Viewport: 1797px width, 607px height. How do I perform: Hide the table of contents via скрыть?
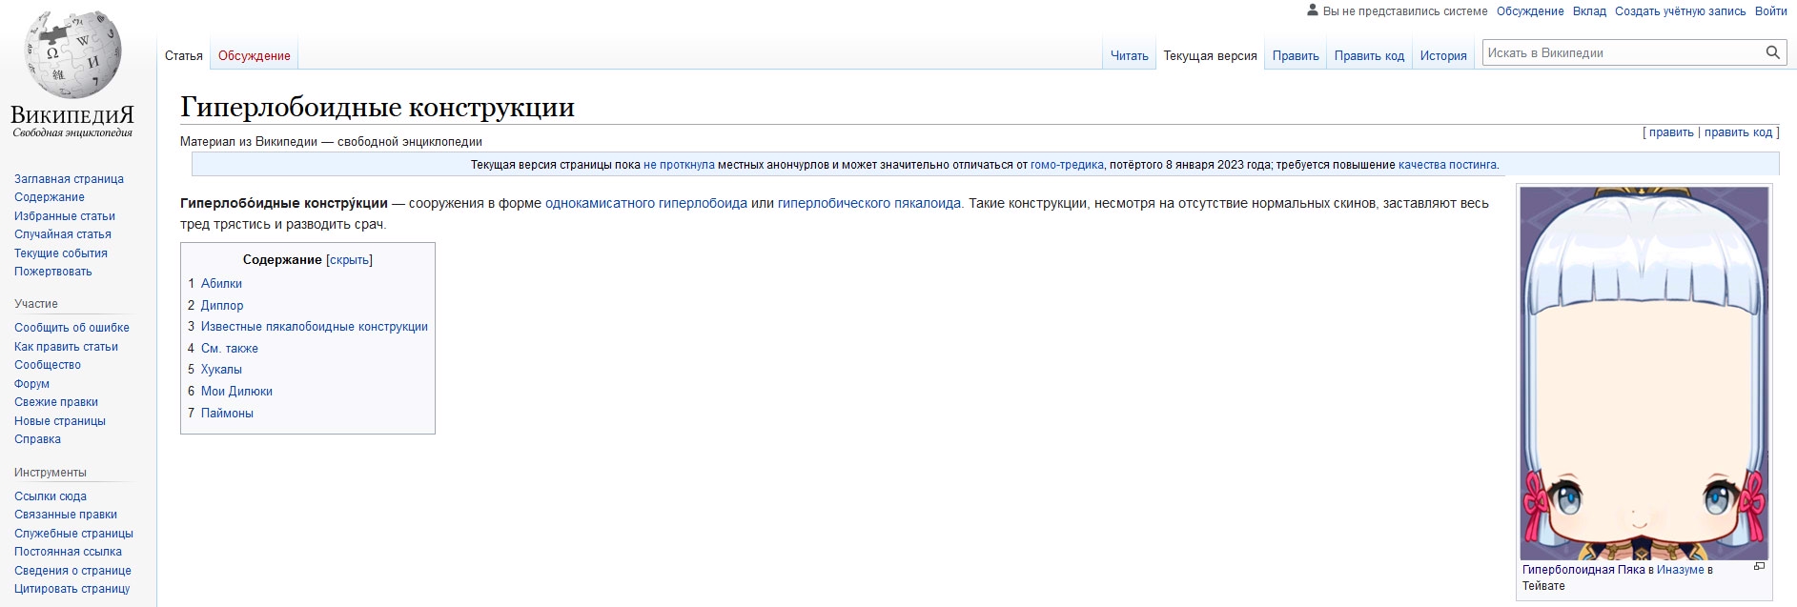(x=349, y=259)
